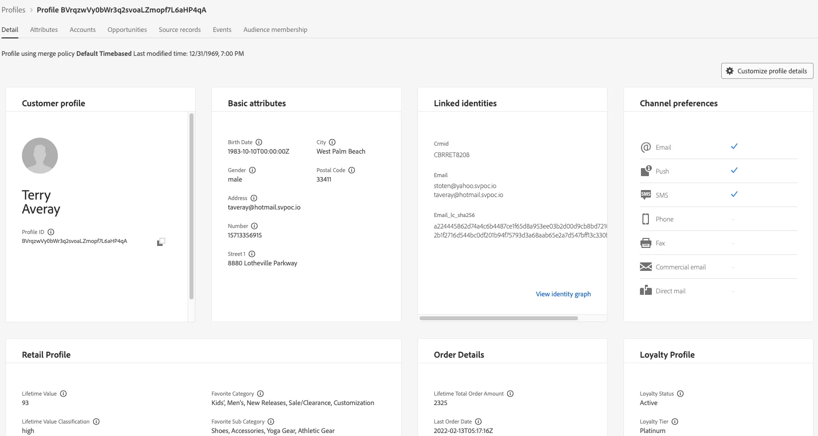Open the Accounts tab

[82, 29]
